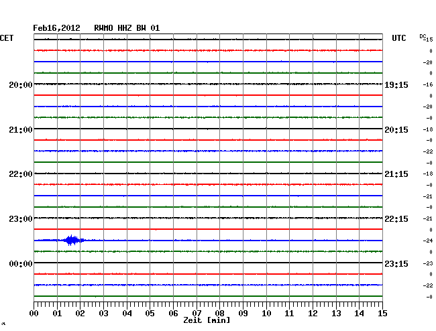Click the 00 minute axis label

pyautogui.click(x=34, y=314)
